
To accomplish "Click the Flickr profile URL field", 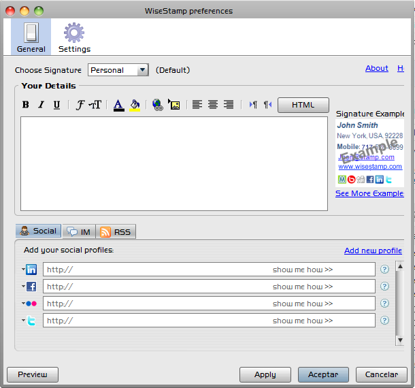I will [x=209, y=303].
